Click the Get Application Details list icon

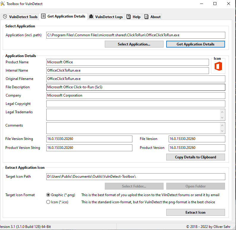[x=43, y=16]
